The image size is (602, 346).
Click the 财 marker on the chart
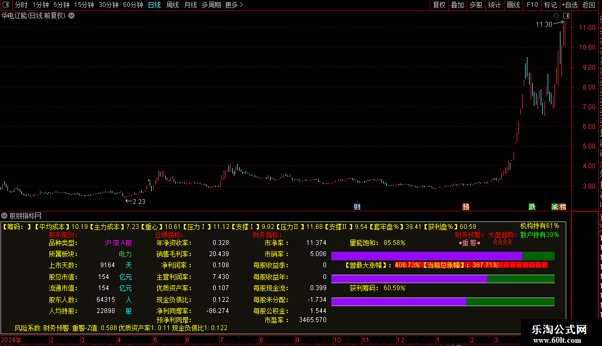357,207
